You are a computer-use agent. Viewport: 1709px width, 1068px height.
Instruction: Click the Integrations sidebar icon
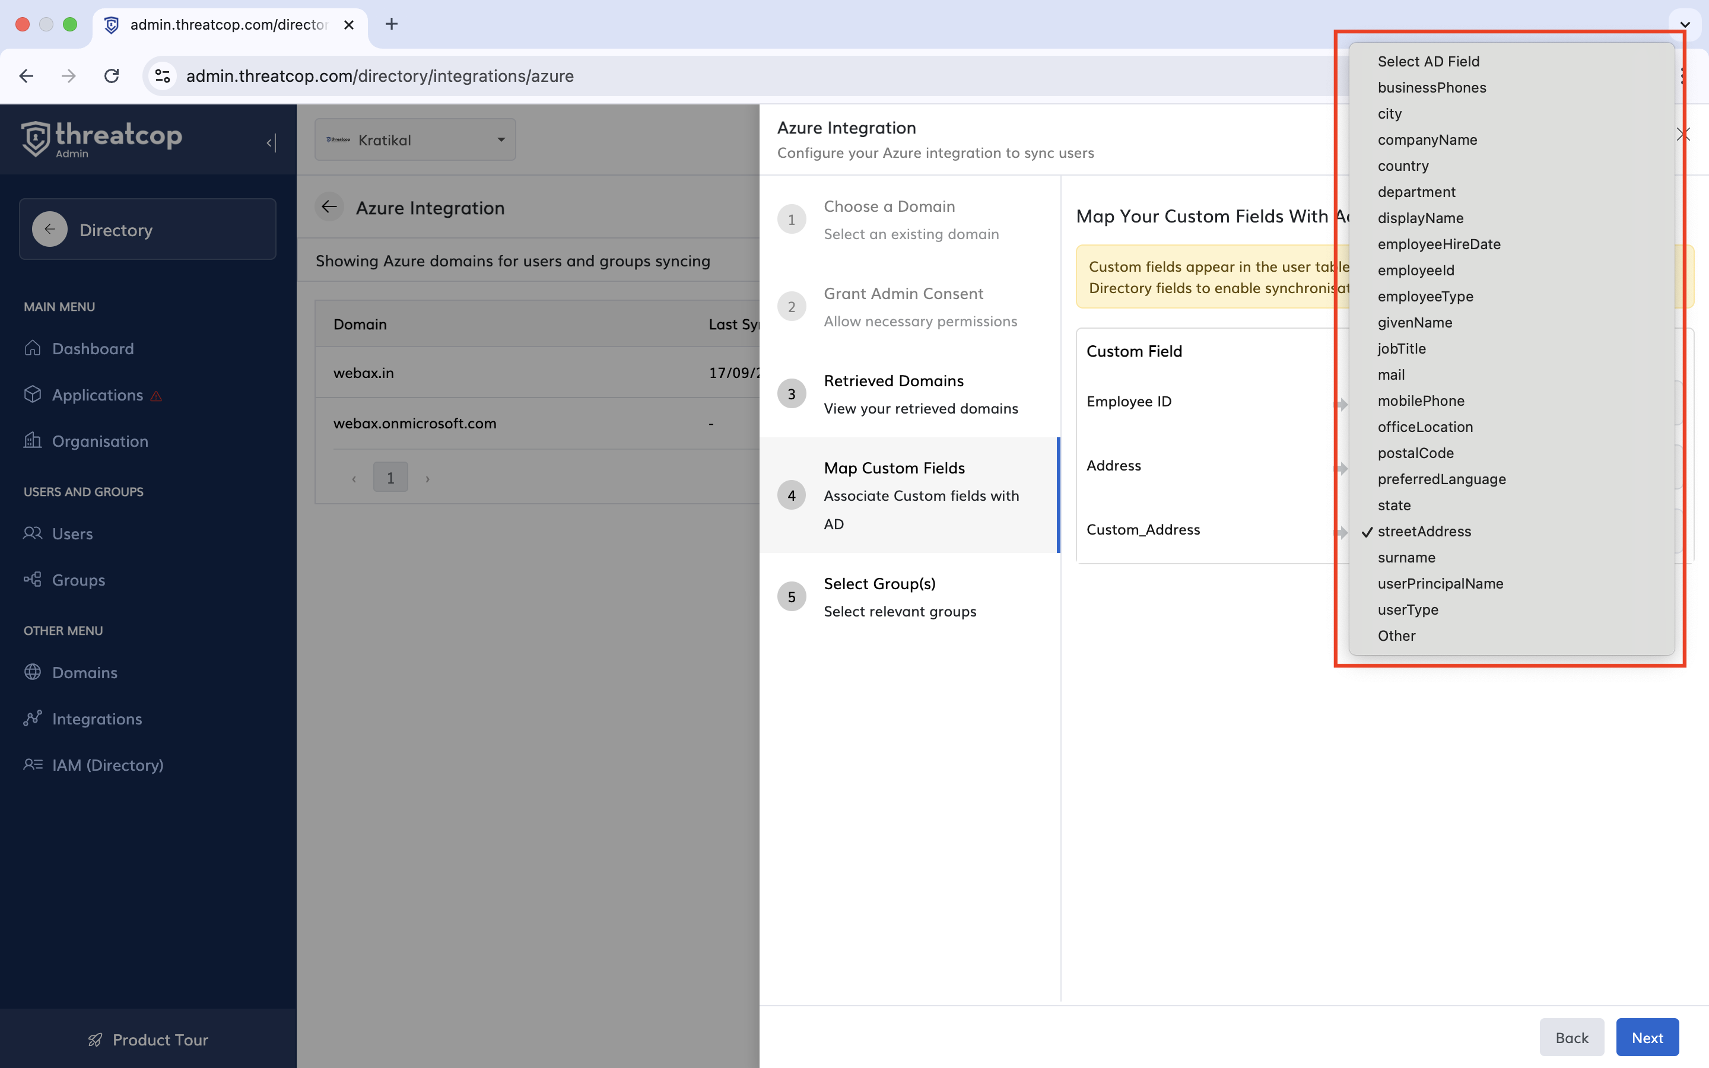coord(33,719)
